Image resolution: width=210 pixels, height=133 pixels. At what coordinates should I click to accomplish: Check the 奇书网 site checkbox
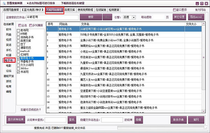pos(18,31)
